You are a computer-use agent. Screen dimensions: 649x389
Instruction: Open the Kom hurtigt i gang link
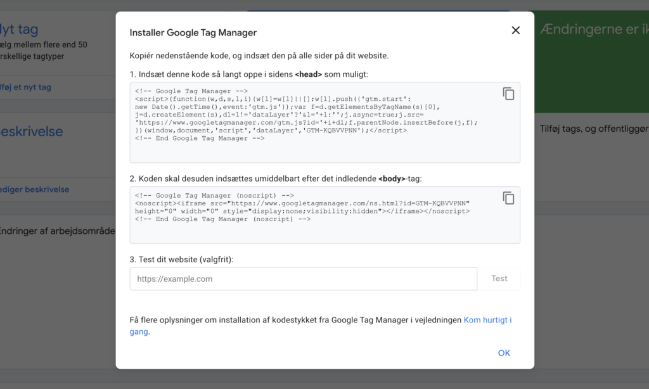[487, 320]
